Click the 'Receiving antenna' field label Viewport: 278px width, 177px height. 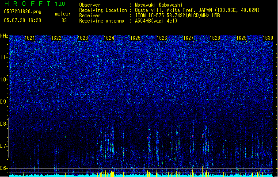pyautogui.click(x=102, y=21)
